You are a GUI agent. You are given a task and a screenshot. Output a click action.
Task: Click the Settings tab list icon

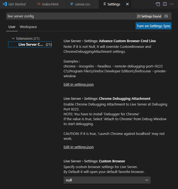tap(105, 4)
